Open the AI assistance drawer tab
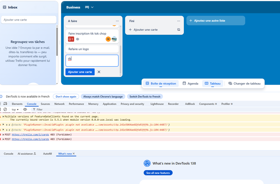Viewport: 280px width, 184px height. (27, 154)
